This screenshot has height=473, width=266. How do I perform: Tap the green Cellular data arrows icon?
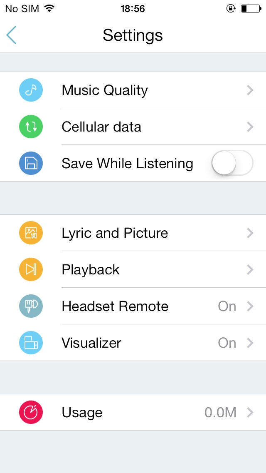(31, 127)
